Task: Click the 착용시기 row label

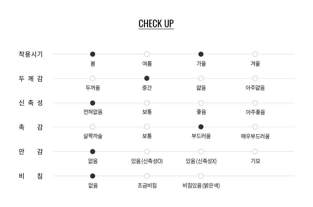Action: point(31,54)
